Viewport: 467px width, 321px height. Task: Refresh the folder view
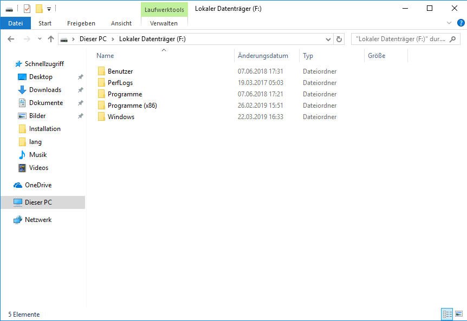[339, 40]
